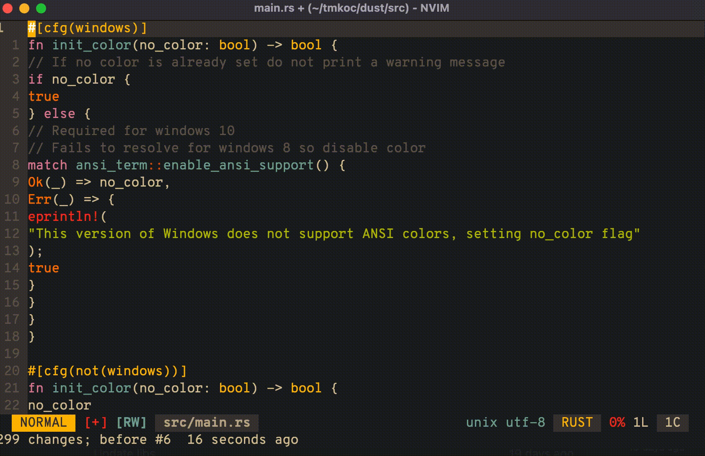Click line number 8 in the gutter

coord(16,165)
